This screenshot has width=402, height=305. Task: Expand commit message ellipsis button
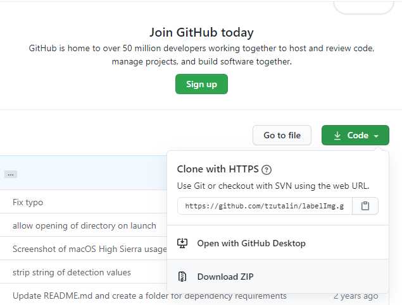(x=11, y=175)
